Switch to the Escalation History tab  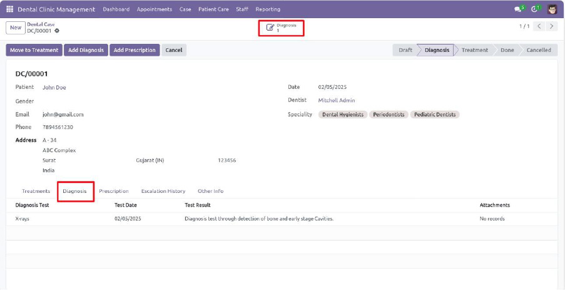(x=163, y=191)
